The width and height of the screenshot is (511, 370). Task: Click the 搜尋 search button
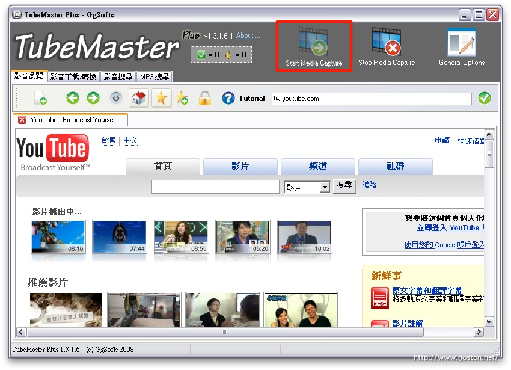(x=344, y=186)
